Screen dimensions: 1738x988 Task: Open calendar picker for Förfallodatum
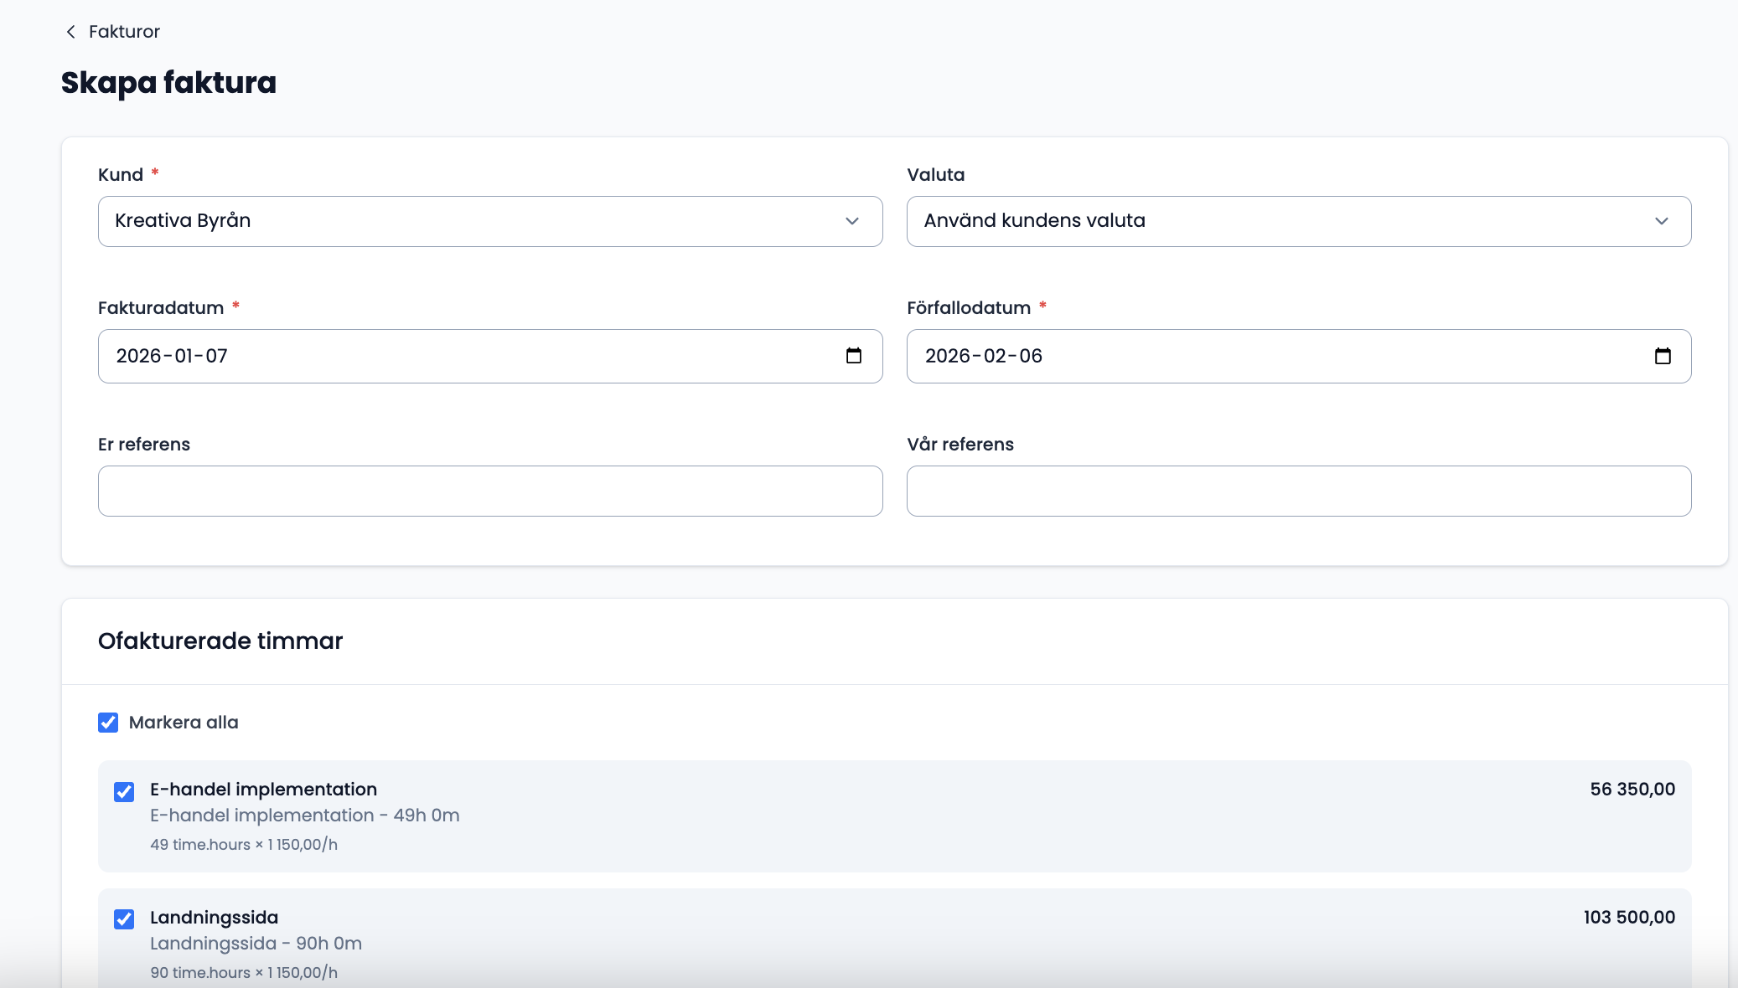pos(1663,356)
